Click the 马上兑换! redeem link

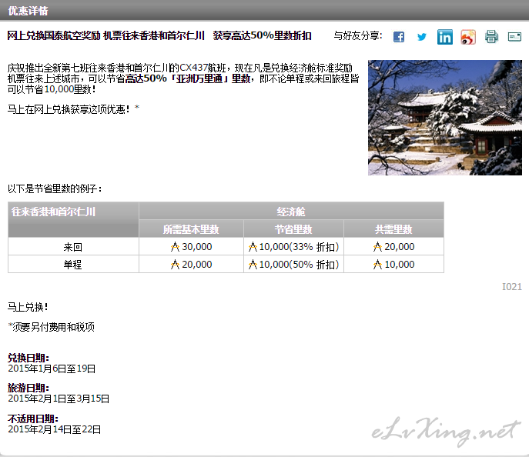point(28,307)
